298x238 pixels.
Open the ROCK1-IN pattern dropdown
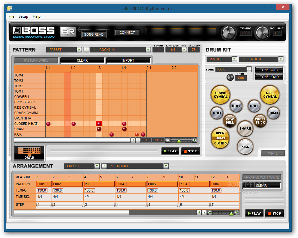click(x=148, y=50)
